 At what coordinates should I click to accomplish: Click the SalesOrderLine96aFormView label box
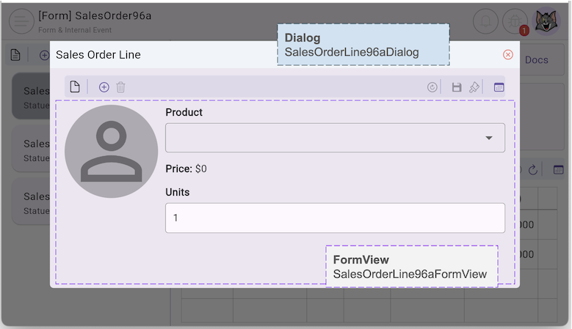(411, 267)
